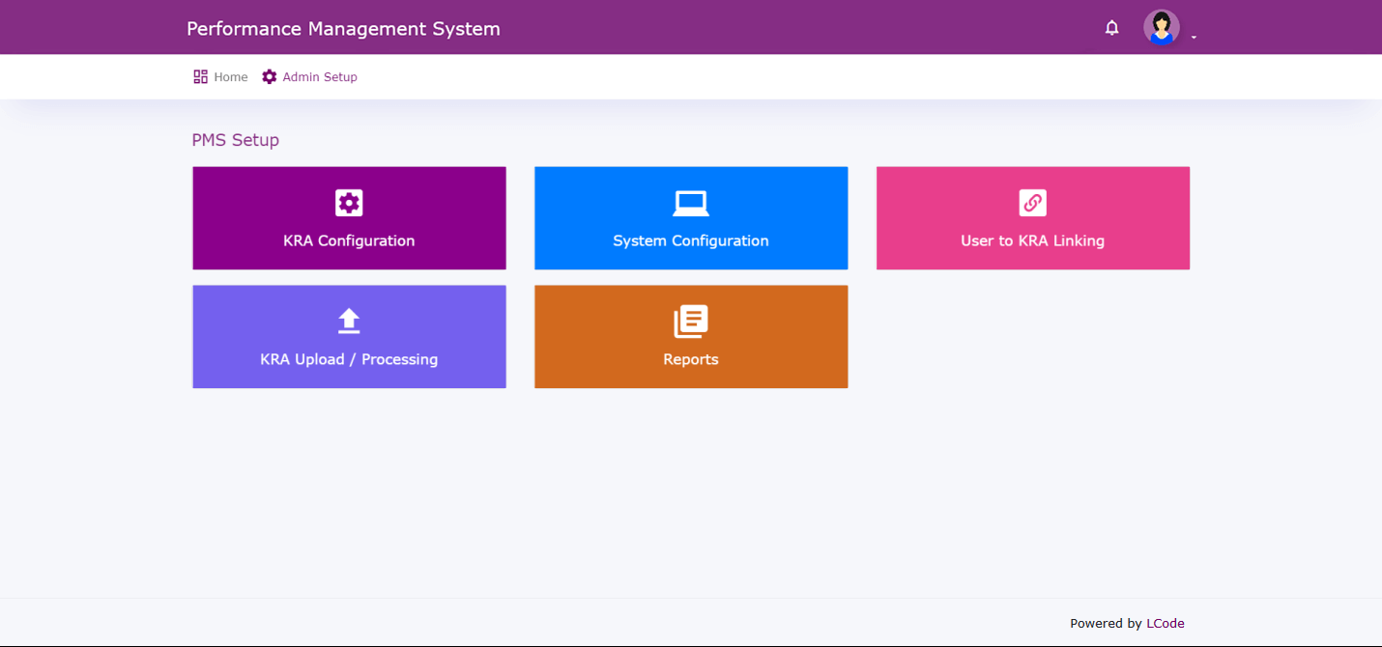Follow the LCode link in footer
The width and height of the screenshot is (1382, 647).
click(1166, 624)
